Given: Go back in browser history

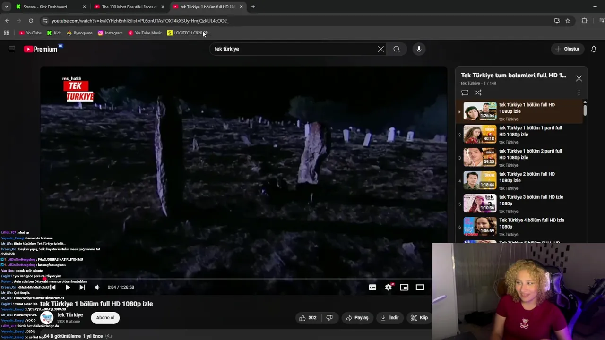Looking at the screenshot, I should (7, 21).
